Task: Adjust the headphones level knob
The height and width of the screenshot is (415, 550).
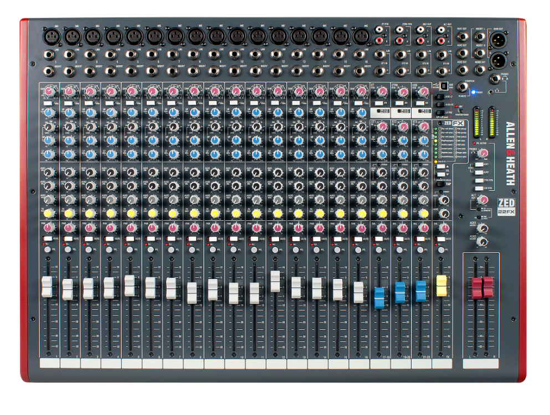Action: point(484,153)
